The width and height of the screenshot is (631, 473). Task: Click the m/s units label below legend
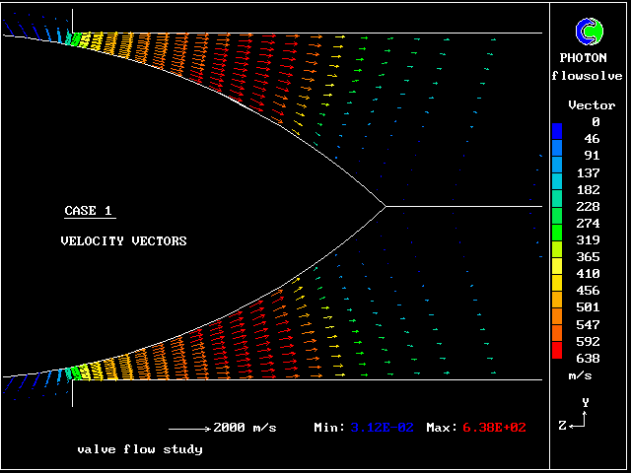point(579,376)
